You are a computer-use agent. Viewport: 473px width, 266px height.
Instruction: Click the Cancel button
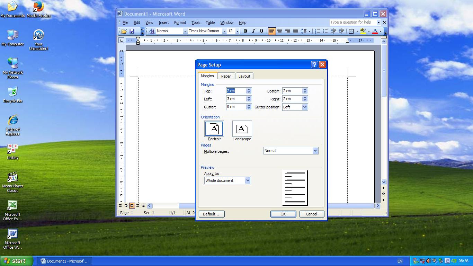click(311, 214)
